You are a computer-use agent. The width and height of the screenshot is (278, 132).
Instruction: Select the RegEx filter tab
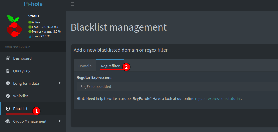110,66
